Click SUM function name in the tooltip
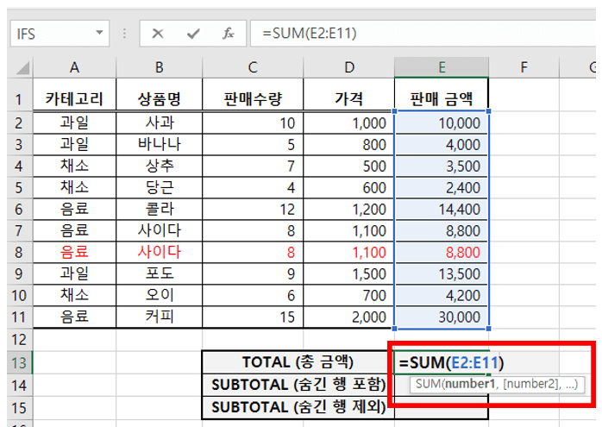This screenshot has height=427, width=602. pos(428,384)
